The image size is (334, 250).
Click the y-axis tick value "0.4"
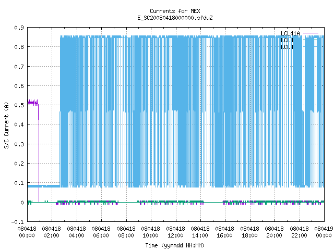(19, 124)
